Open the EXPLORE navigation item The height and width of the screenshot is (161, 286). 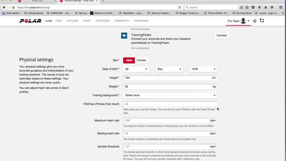tap(72, 21)
